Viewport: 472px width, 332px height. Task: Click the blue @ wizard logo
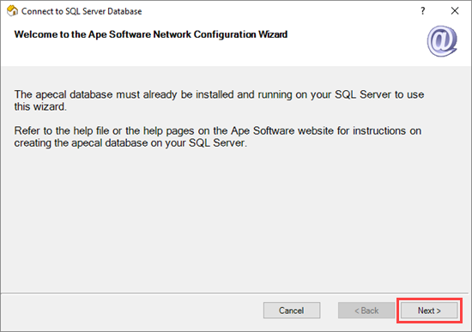click(x=442, y=41)
